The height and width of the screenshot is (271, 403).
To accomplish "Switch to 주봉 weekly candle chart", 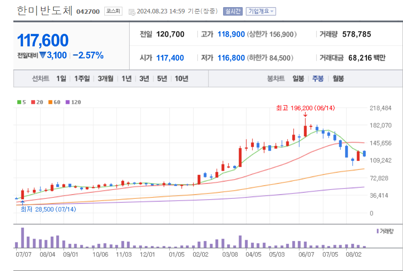I will tap(318, 78).
